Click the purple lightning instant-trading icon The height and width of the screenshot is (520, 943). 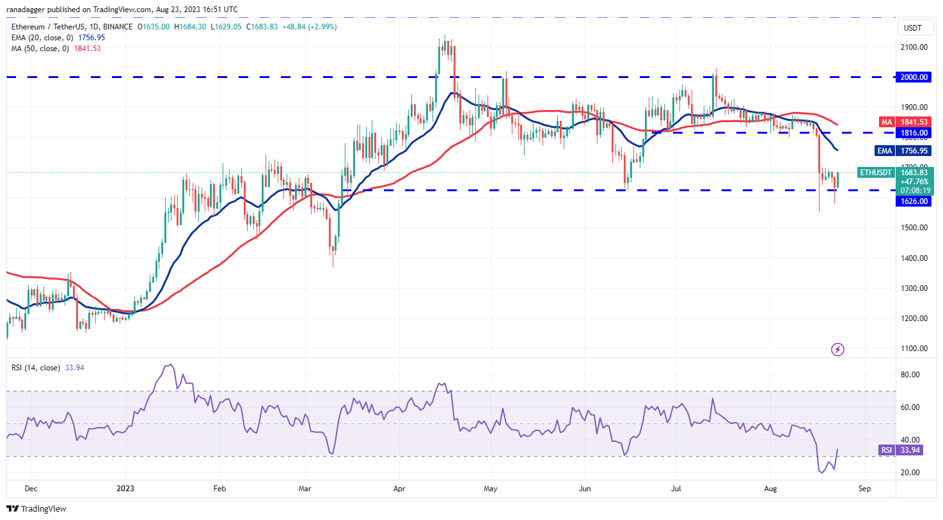(838, 348)
